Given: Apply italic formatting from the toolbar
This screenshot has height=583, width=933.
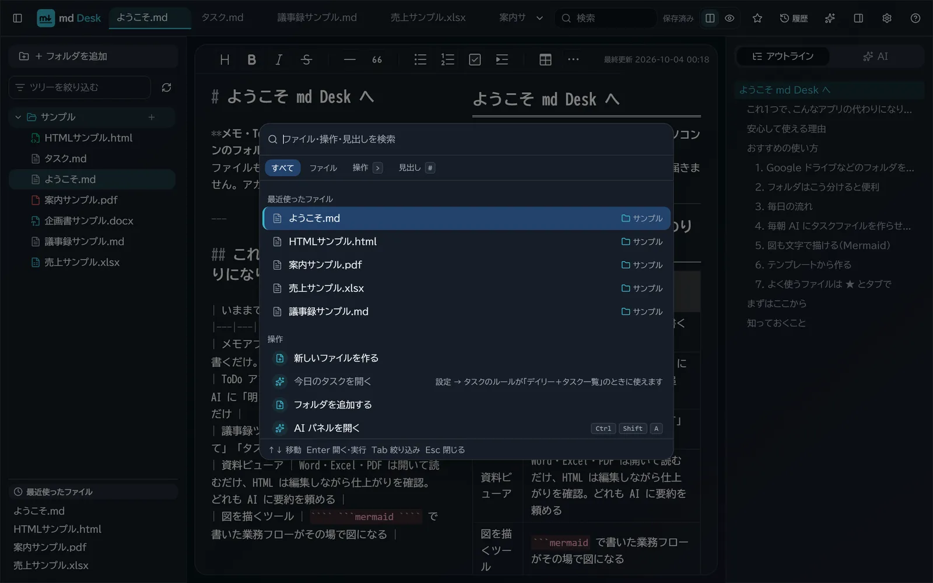Looking at the screenshot, I should [279, 59].
